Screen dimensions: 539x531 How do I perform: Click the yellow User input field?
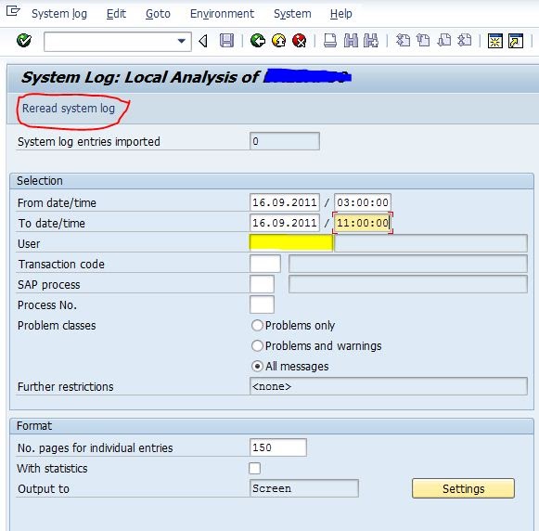tap(291, 243)
